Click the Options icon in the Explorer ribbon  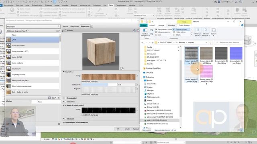tap(214, 30)
